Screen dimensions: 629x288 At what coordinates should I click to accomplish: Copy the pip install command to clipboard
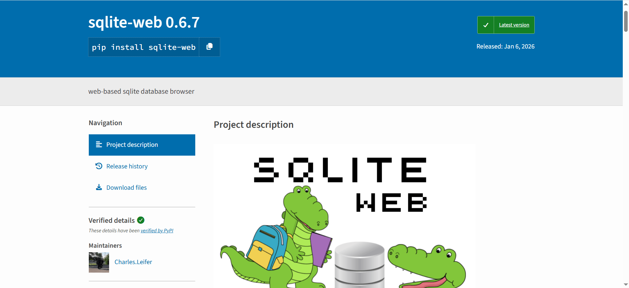(209, 47)
